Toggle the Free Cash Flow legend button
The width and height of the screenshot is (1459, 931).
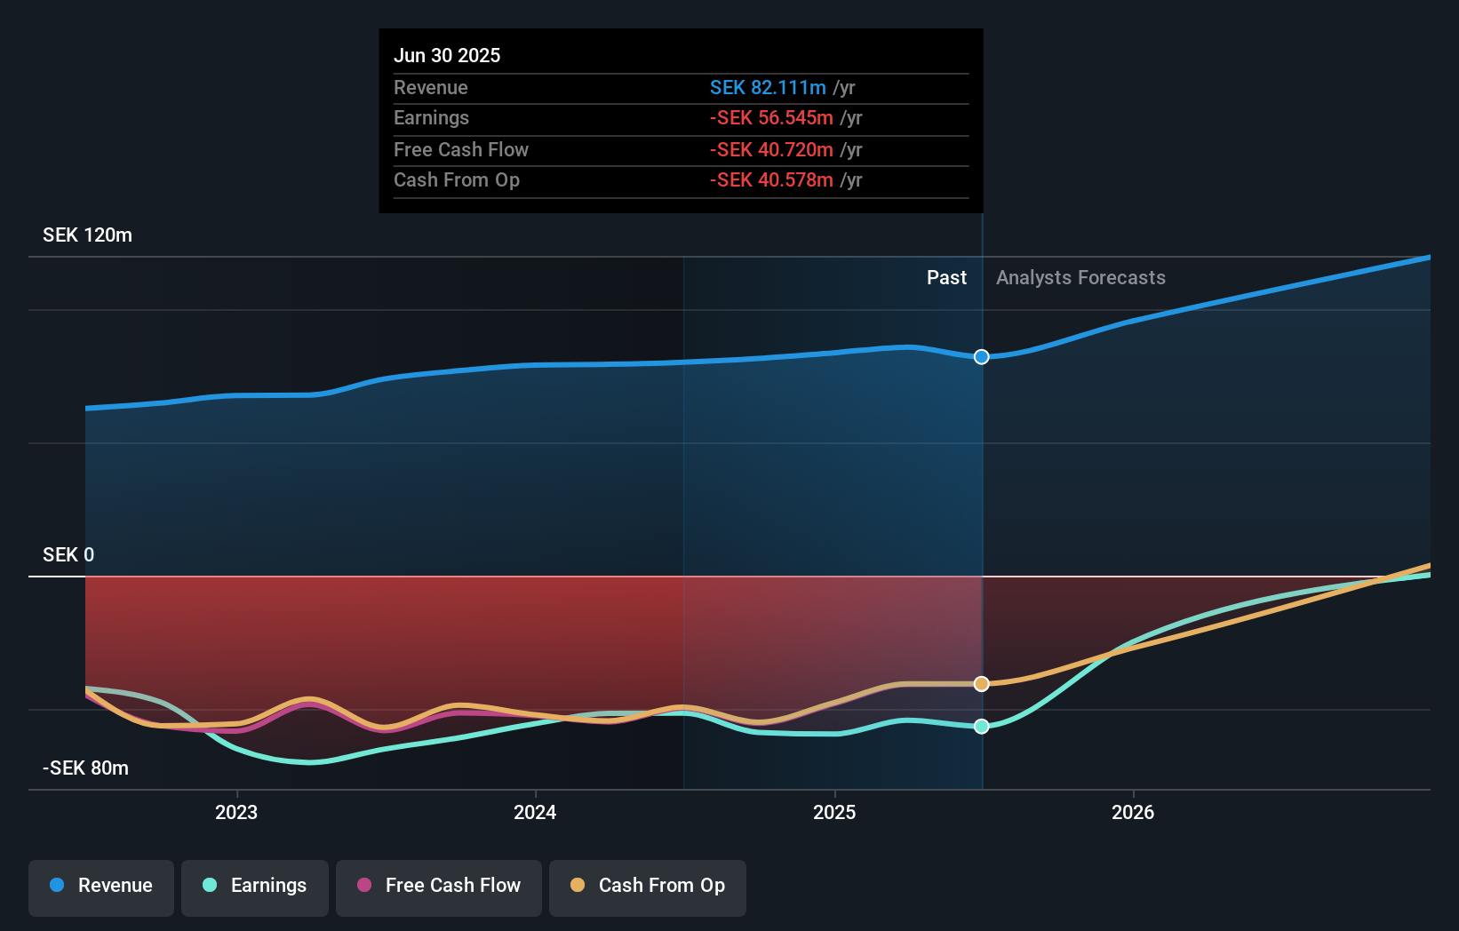click(439, 887)
